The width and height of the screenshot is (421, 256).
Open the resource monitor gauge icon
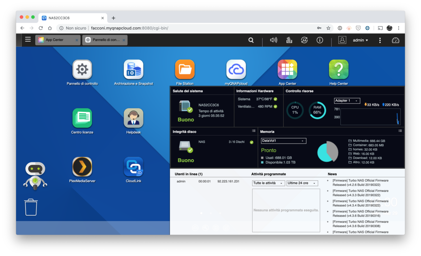pos(395,40)
